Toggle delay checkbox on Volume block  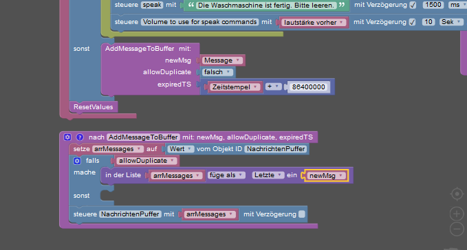pos(412,22)
